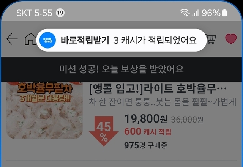Open the 라이트 호박율무 product title
Screen dimensions: 243x167
(x=158, y=89)
